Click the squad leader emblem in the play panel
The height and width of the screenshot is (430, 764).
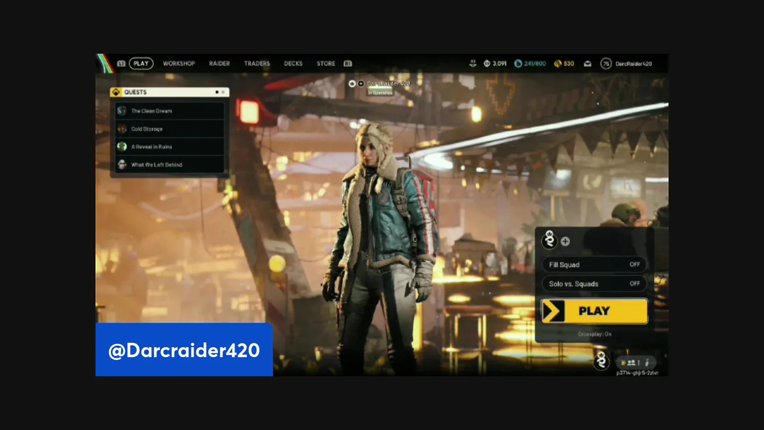(549, 240)
